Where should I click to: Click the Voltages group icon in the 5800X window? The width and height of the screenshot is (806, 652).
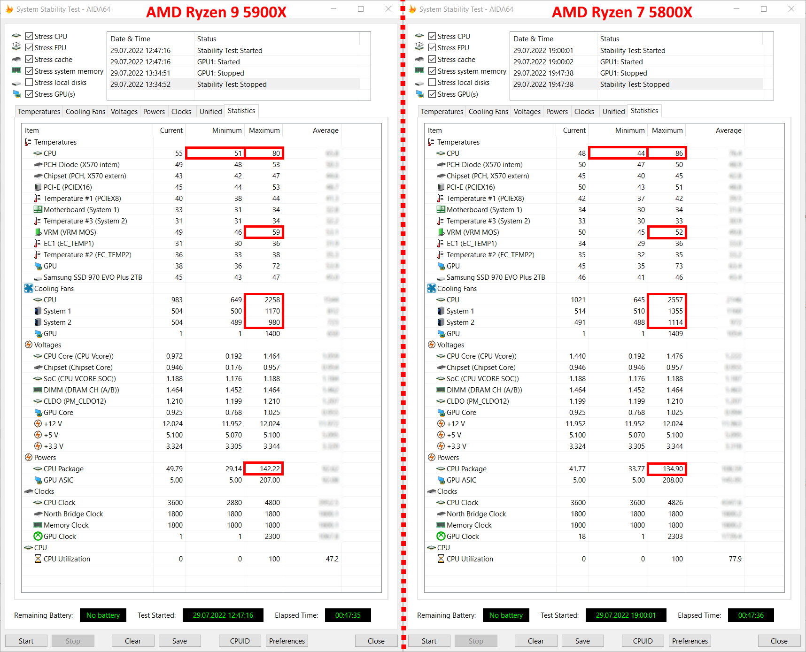click(x=431, y=345)
